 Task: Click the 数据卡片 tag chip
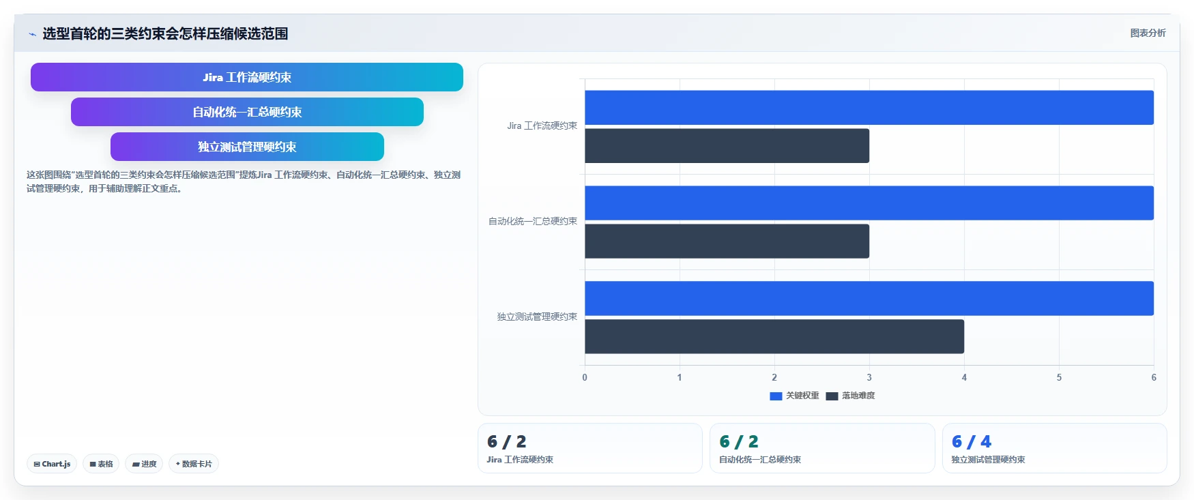tap(194, 464)
